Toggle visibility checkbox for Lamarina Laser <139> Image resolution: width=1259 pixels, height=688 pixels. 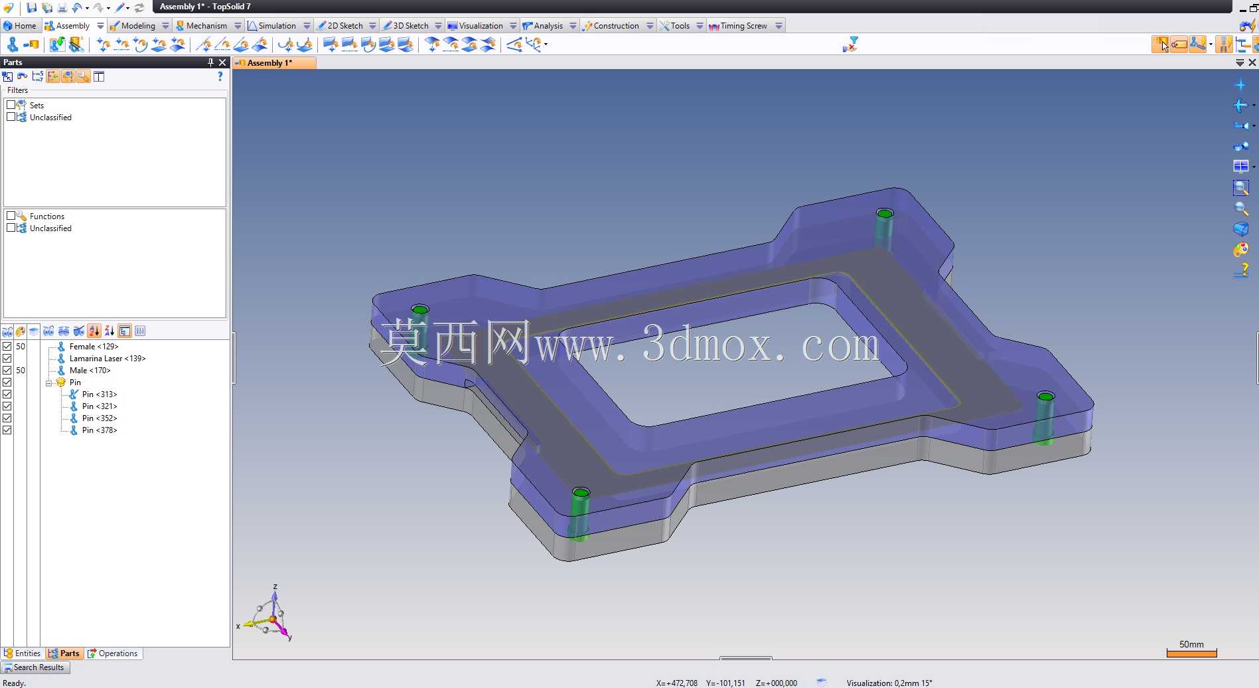point(7,358)
